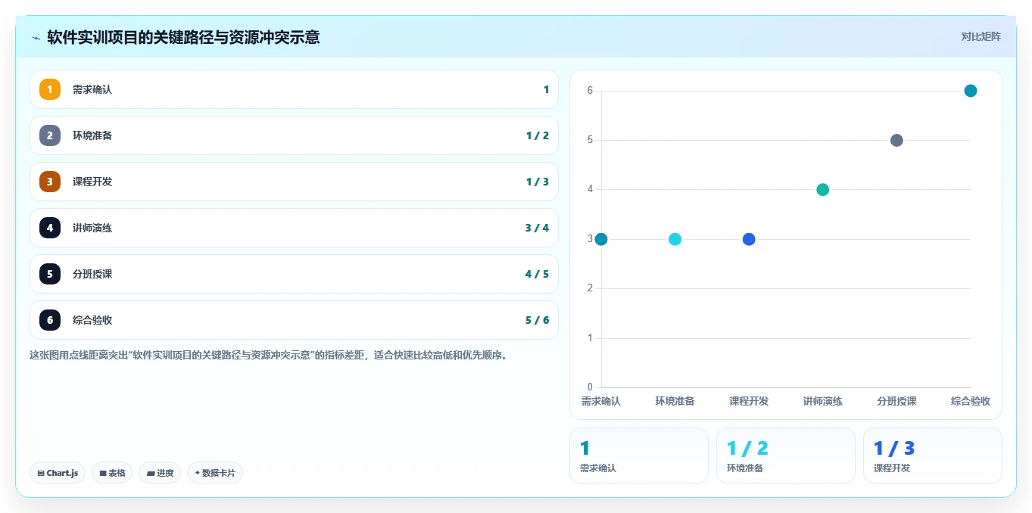Viewport: 1032px width, 513px height.
Task: Click the 讲师演练 x-axis label
Action: click(823, 401)
